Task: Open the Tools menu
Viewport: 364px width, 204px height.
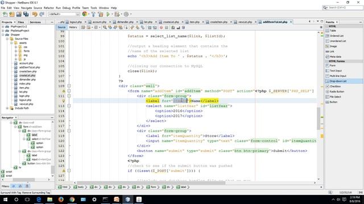Action: (x=93, y=8)
